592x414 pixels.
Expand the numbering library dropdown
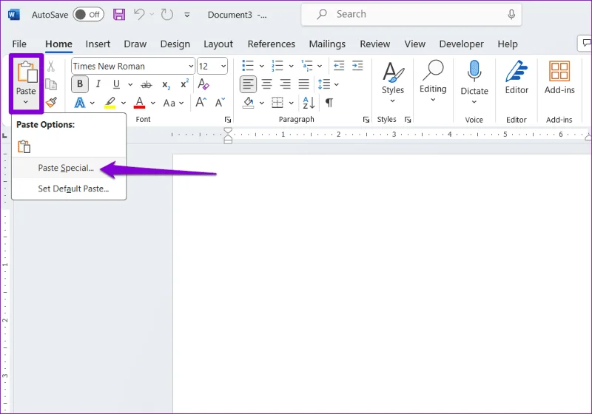pyautogui.click(x=291, y=67)
